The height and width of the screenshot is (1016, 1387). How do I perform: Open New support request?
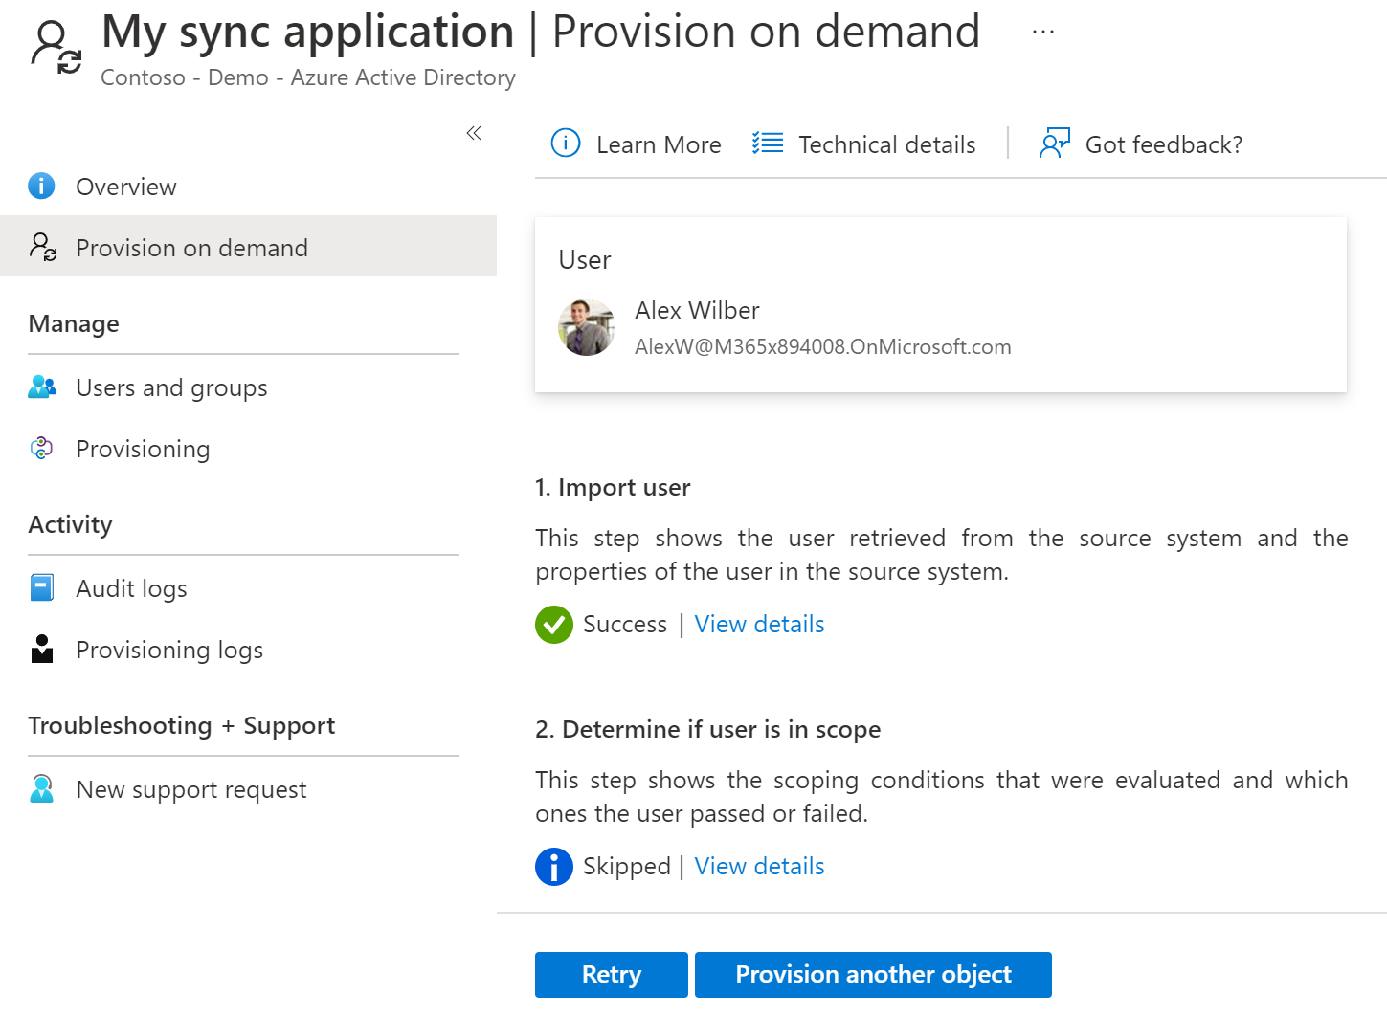point(191,789)
